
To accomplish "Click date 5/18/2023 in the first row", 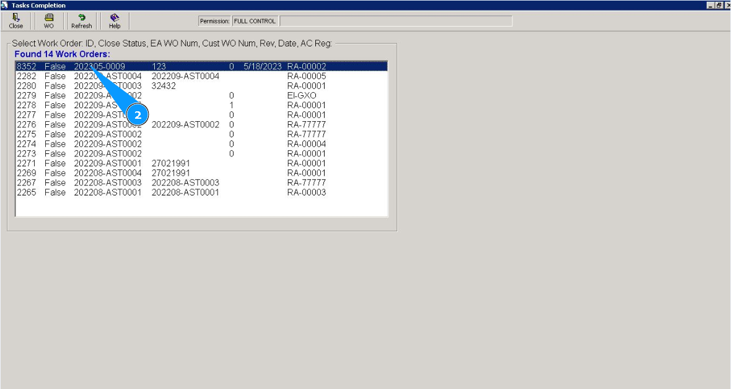I will point(263,67).
